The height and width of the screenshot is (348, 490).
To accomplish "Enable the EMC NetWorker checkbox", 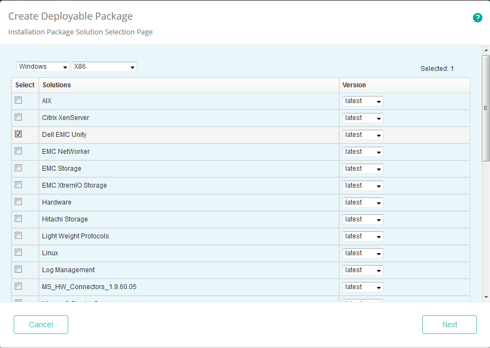I will (x=18, y=151).
